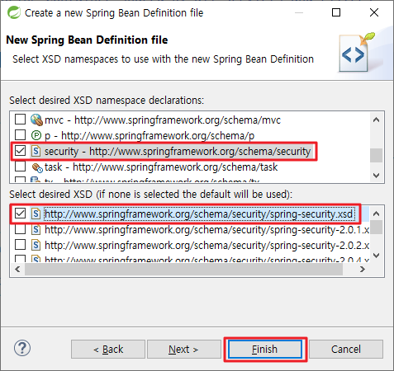394x371 pixels.
Task: Check the spring-security-2.0.1 XSD checkbox
Action: (20, 229)
